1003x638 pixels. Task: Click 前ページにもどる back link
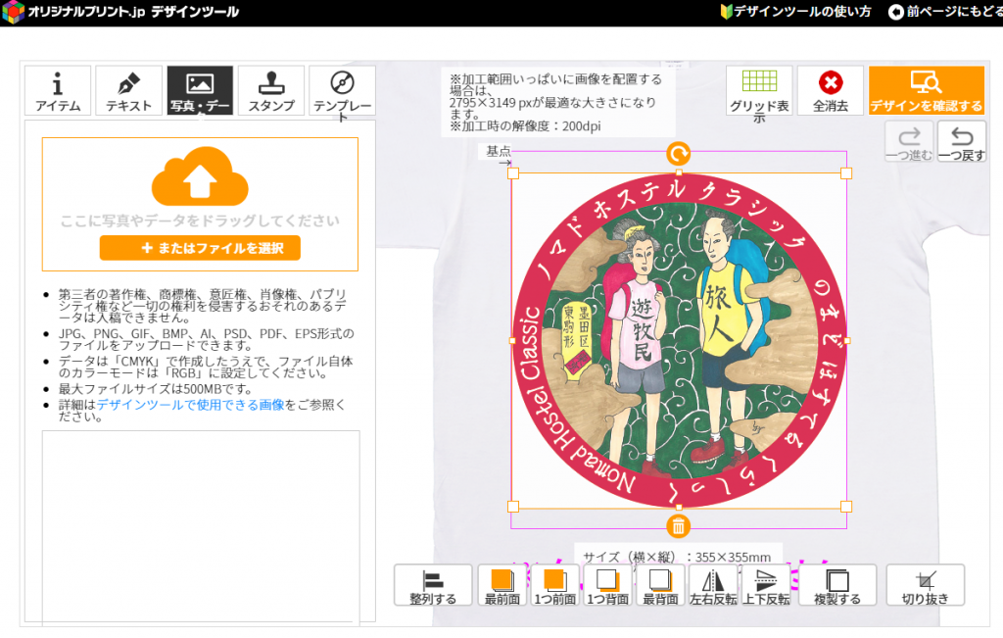945,12
